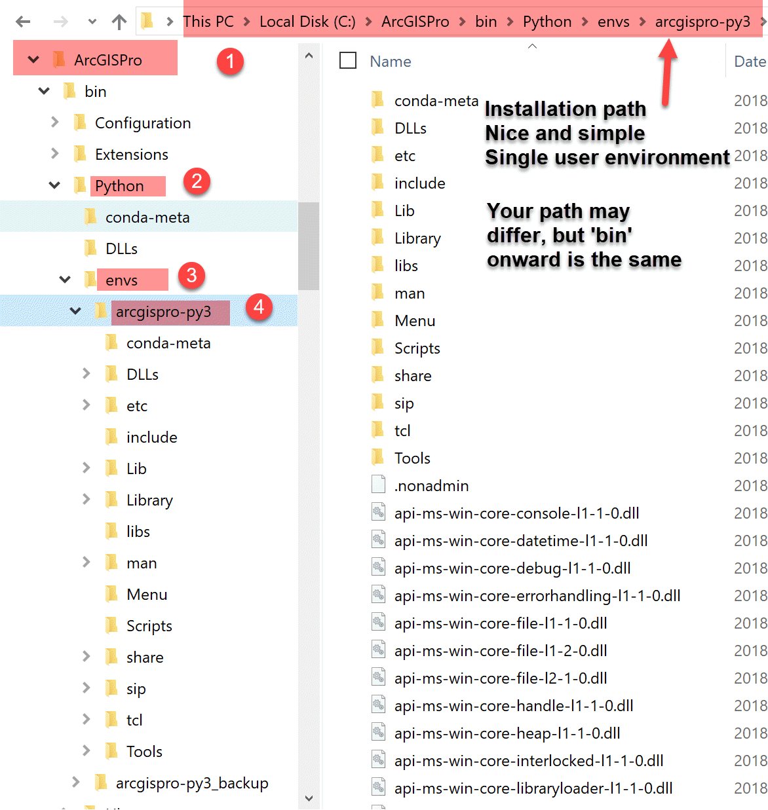Click the .nonadmin file icon
Viewport: 768px width, 810px height.
[x=378, y=485]
